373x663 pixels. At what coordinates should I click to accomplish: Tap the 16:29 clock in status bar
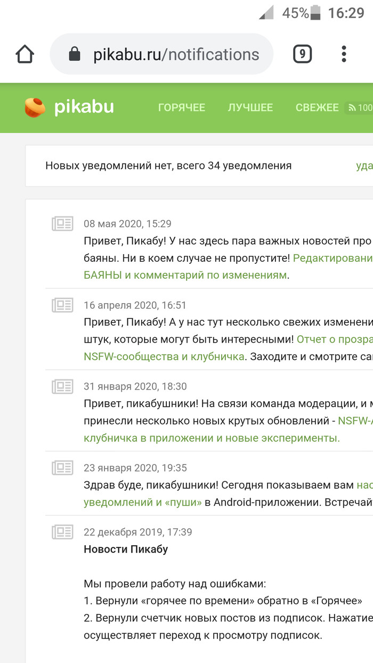[x=346, y=13]
